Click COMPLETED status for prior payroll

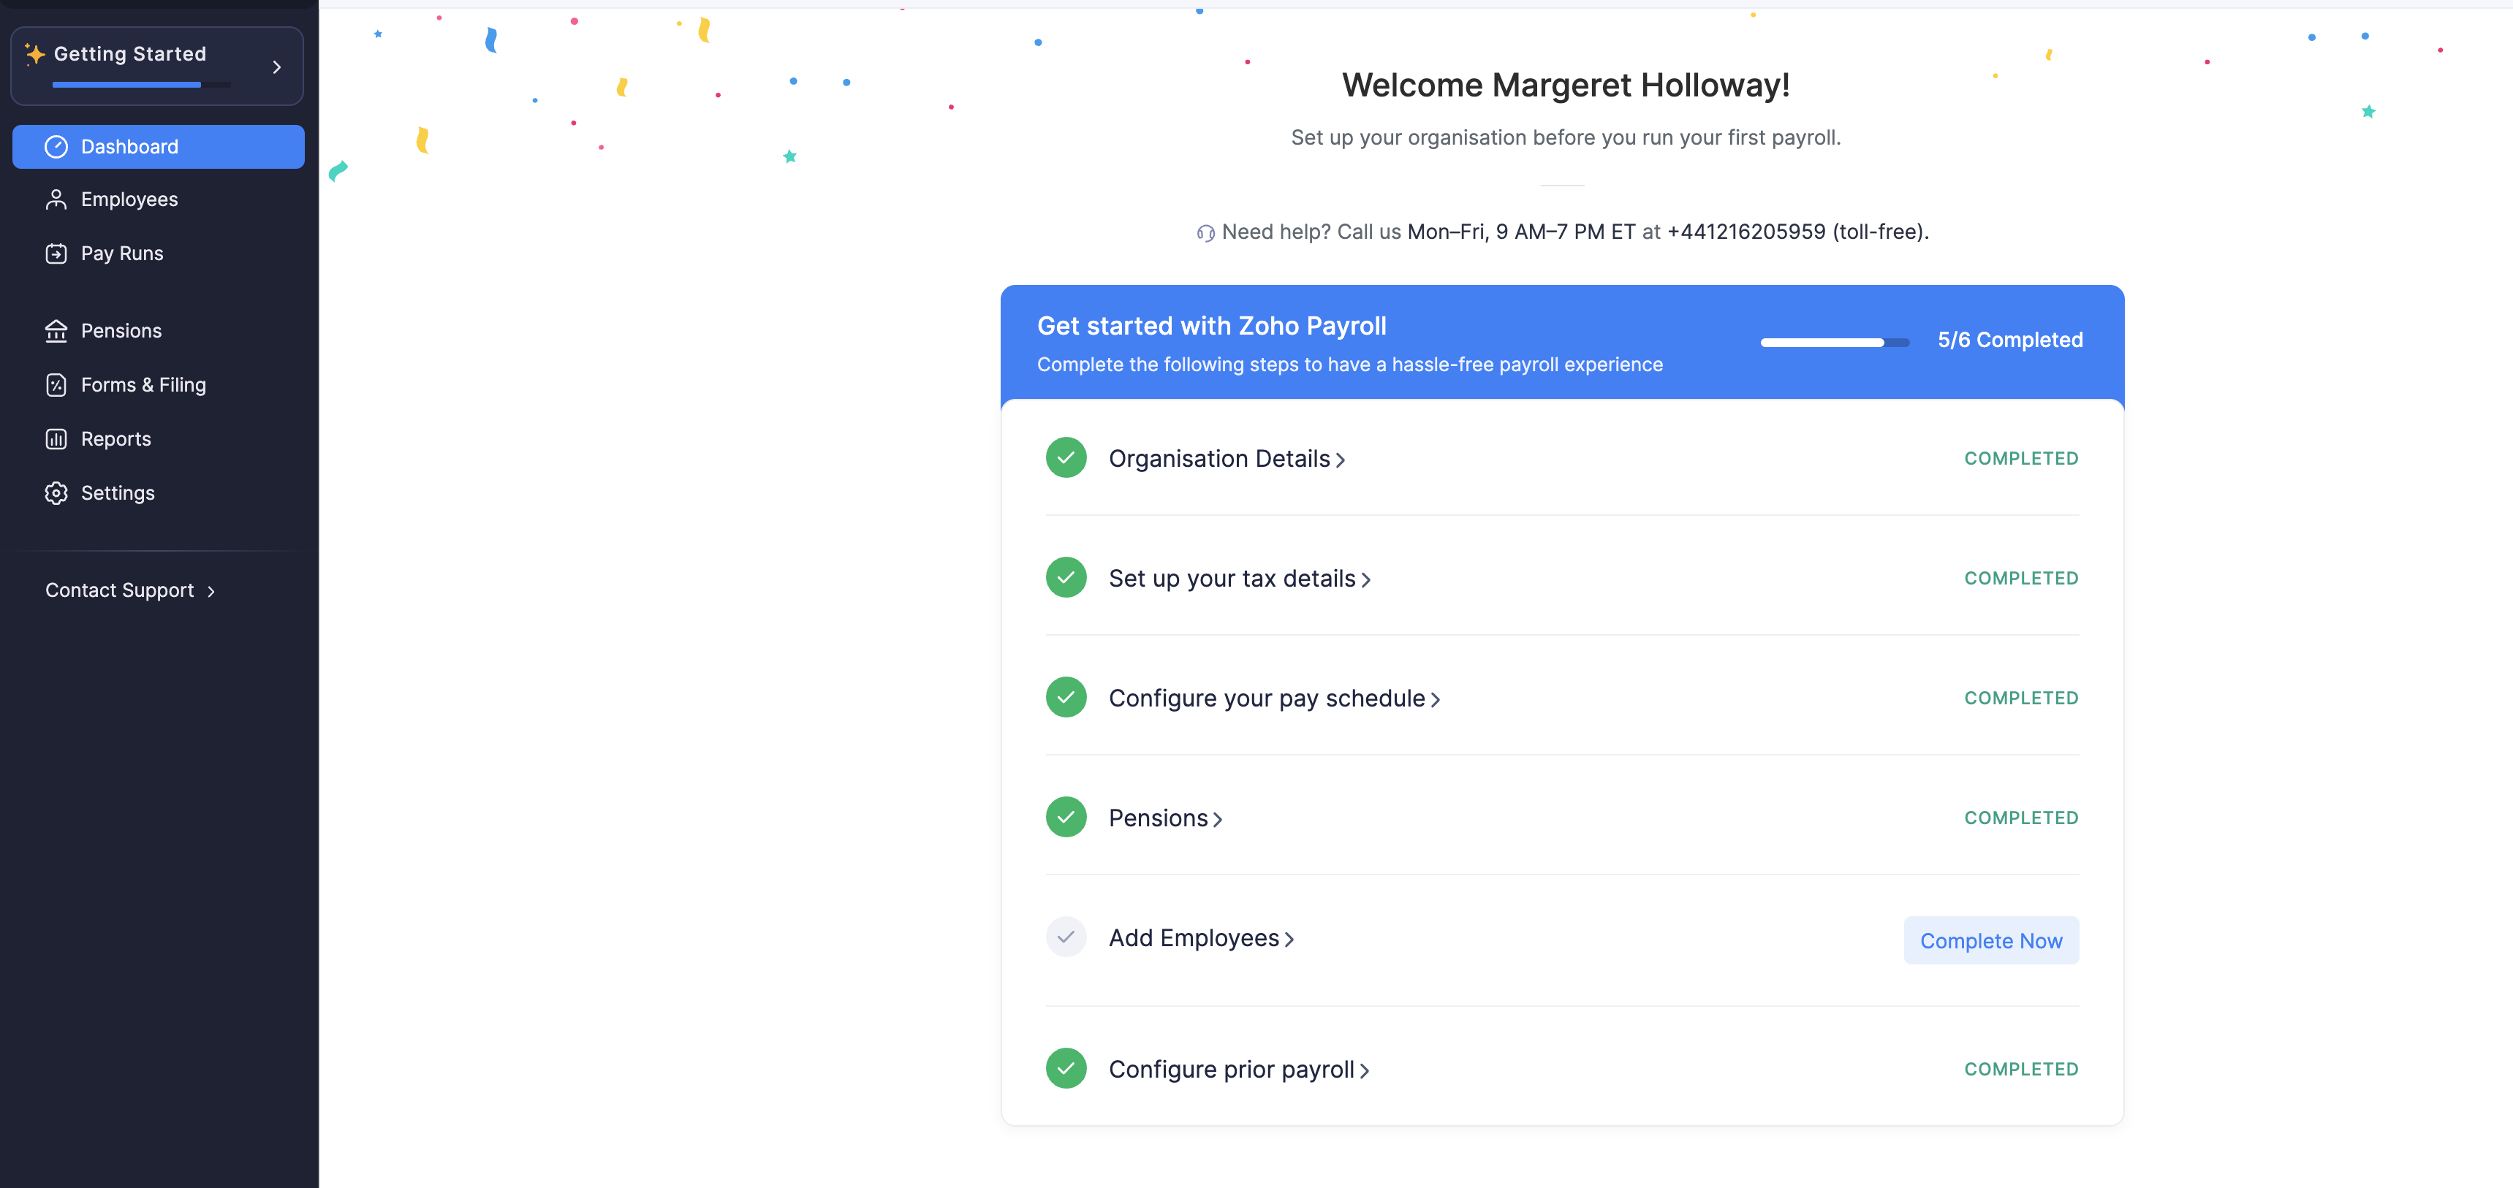2020,1070
